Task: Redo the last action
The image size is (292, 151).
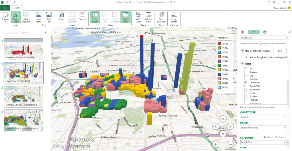Action: point(14,2)
